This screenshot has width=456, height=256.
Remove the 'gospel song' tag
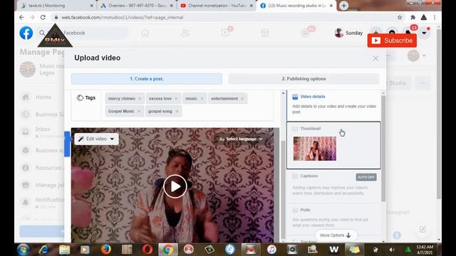point(177,111)
